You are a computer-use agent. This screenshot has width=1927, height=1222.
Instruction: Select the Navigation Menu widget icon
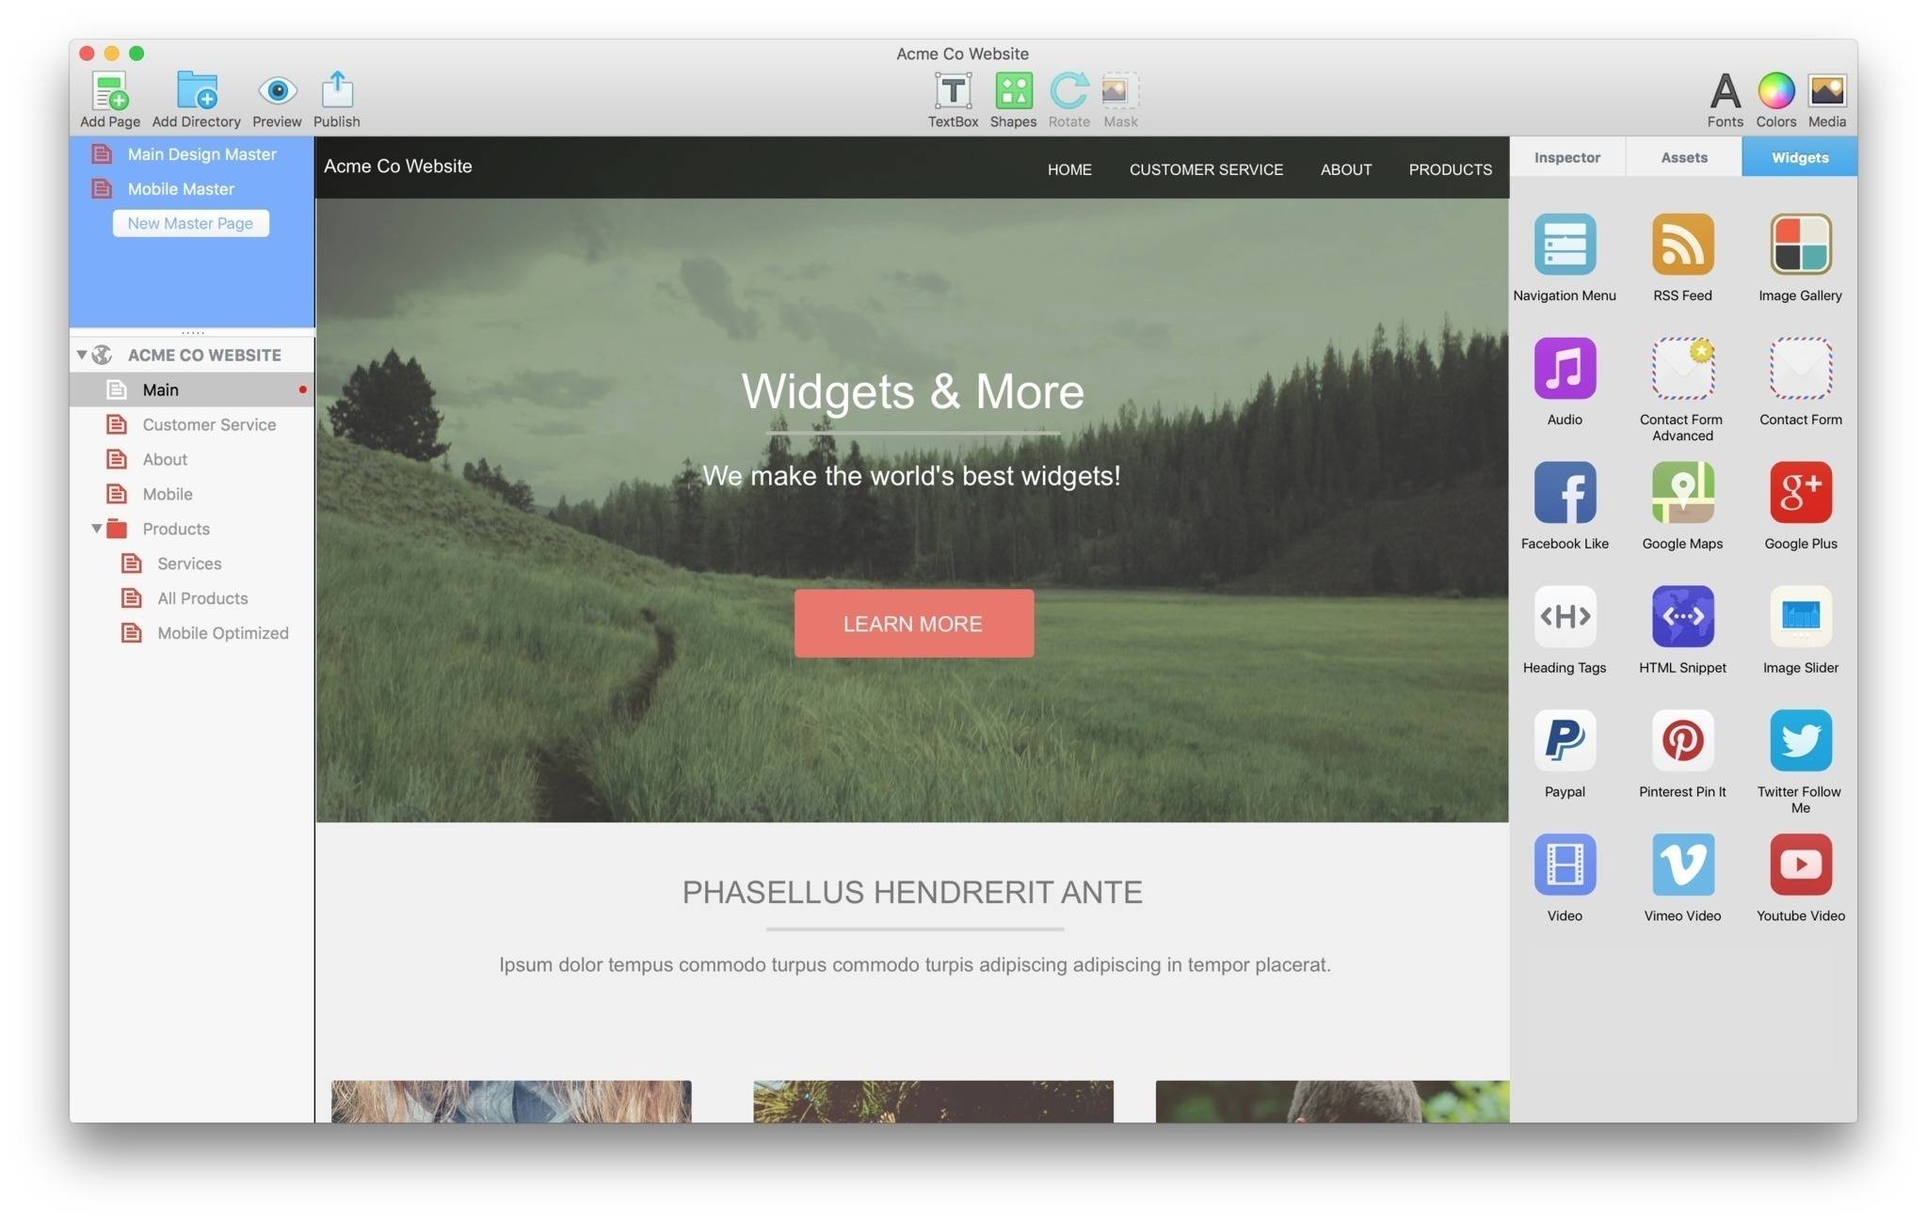coord(1564,245)
